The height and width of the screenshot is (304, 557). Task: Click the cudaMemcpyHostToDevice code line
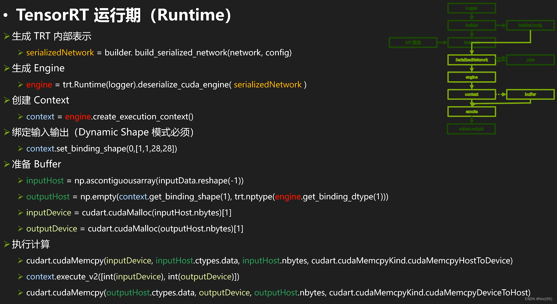(x=269, y=261)
